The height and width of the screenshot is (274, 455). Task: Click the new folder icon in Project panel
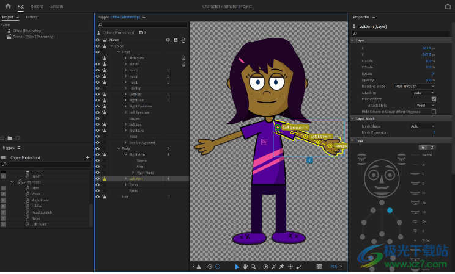10,138
